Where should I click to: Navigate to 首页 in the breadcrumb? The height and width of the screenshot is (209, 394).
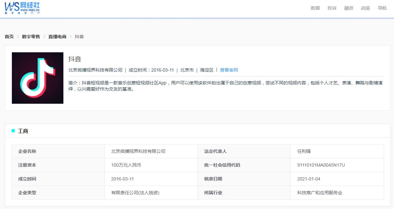(x=9, y=37)
